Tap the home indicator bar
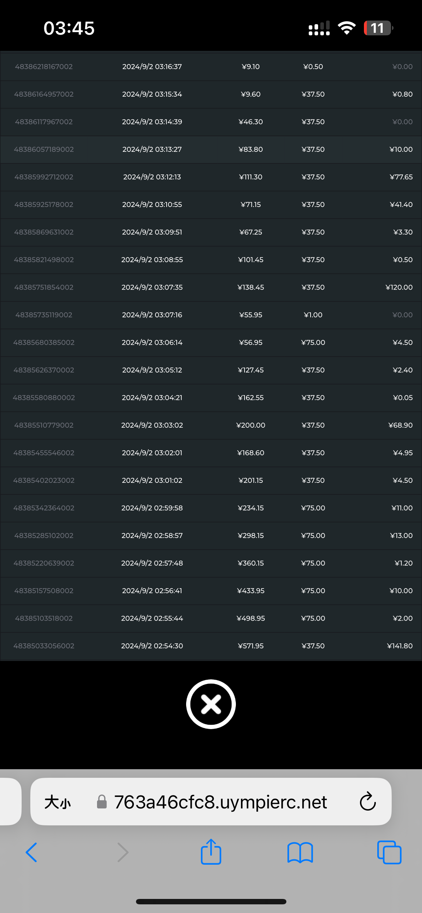The image size is (422, 913). click(x=211, y=902)
